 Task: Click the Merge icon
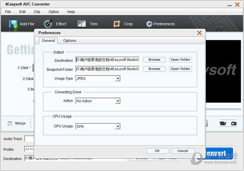click(10, 123)
